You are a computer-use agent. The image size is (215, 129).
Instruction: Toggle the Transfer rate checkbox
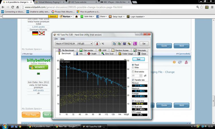133,80
